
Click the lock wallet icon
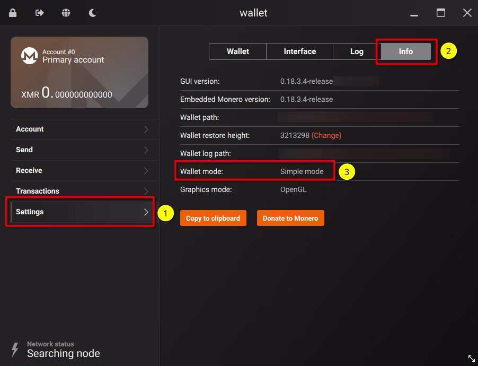point(13,13)
